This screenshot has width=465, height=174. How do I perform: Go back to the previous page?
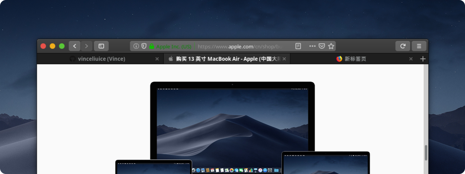74,46
